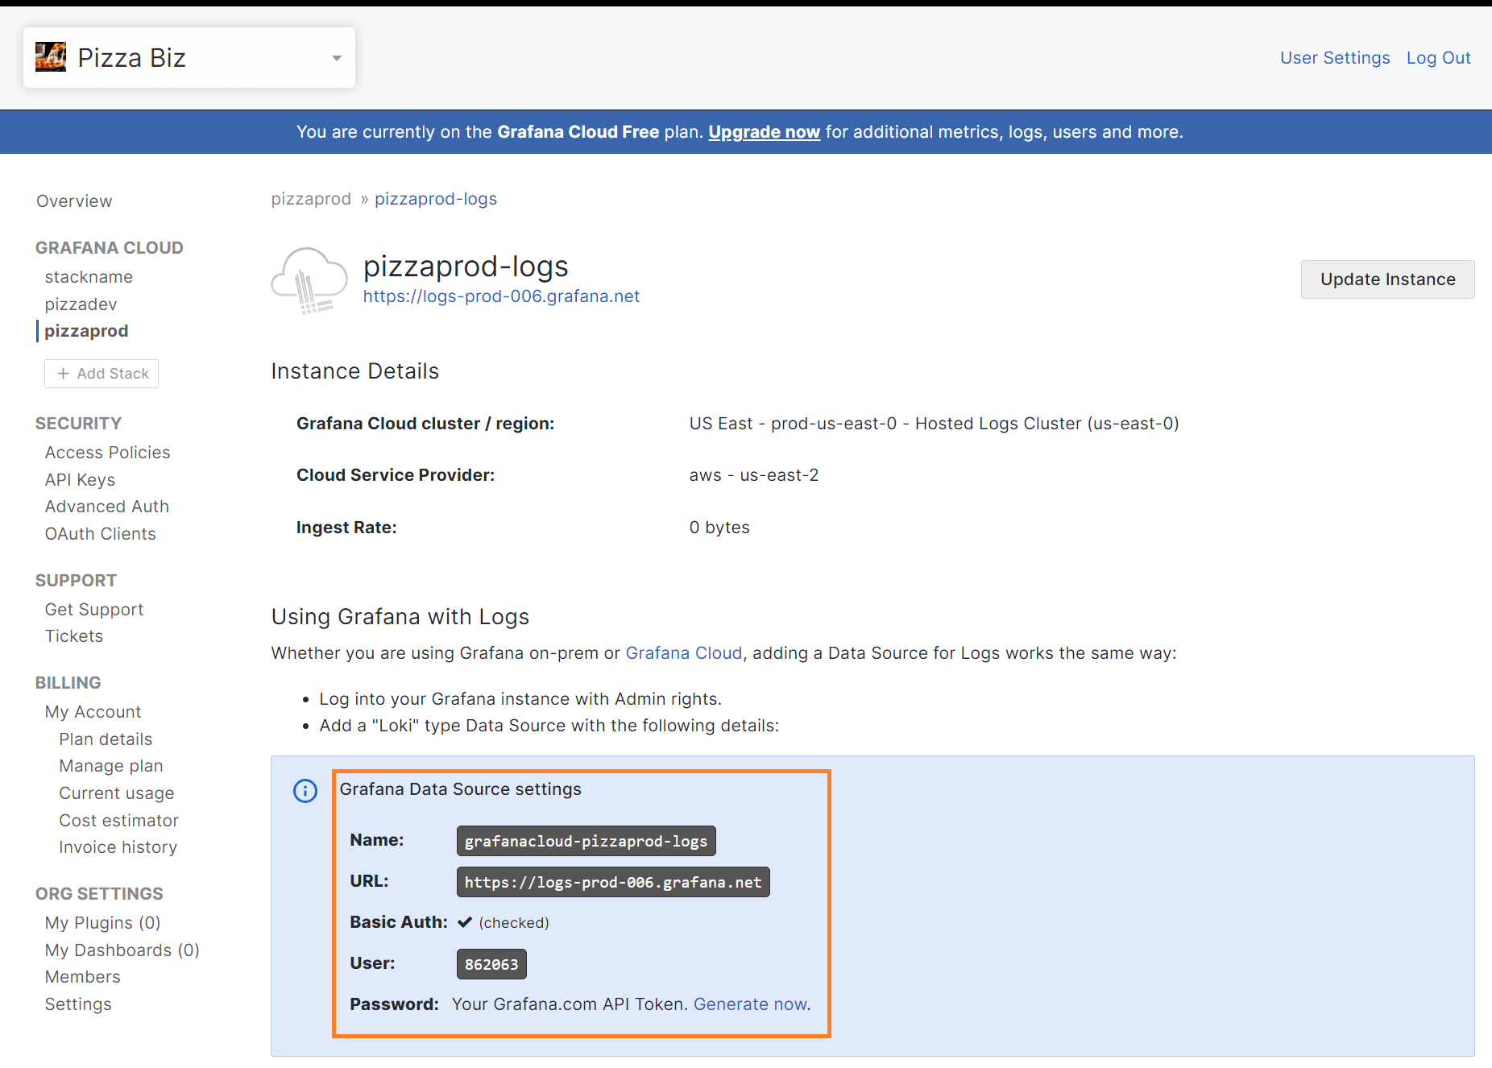Screen dimensions: 1492x1068
Task: Click the Basic Auth checkmark
Action: pyautogui.click(x=465, y=922)
